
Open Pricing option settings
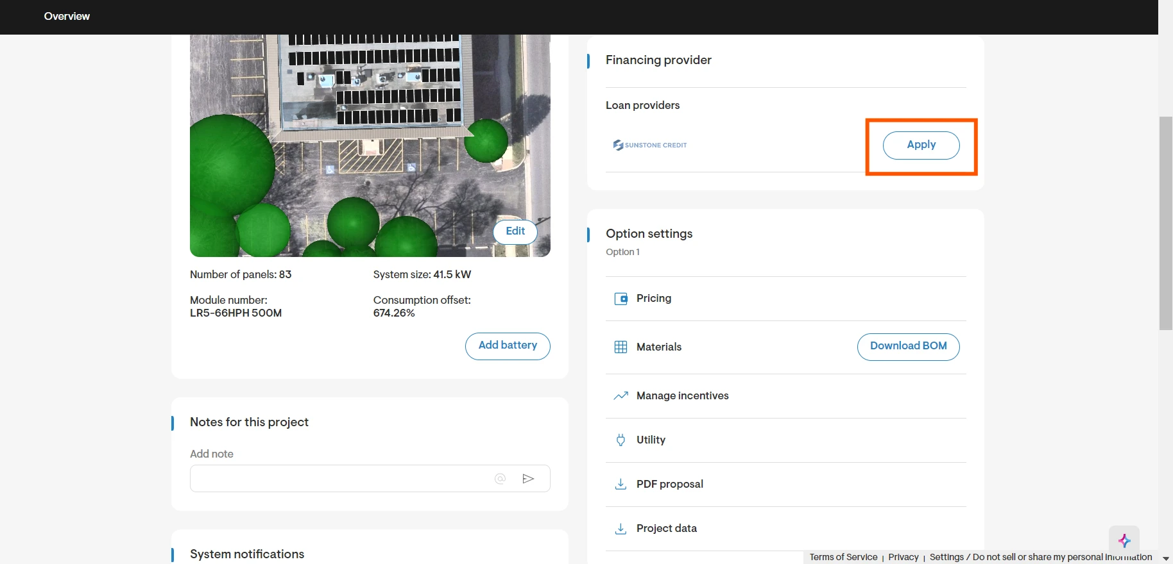[786, 299]
